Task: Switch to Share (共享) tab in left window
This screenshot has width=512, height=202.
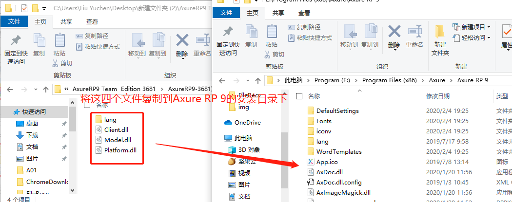Action: click(x=66, y=21)
